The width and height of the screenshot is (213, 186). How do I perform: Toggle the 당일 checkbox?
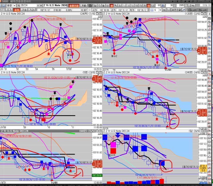click(201, 5)
